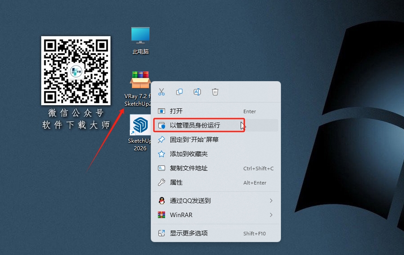Click the shield icon beside 以管理员身份运行
Viewport: 404px width, 255px height.
tap(162, 125)
